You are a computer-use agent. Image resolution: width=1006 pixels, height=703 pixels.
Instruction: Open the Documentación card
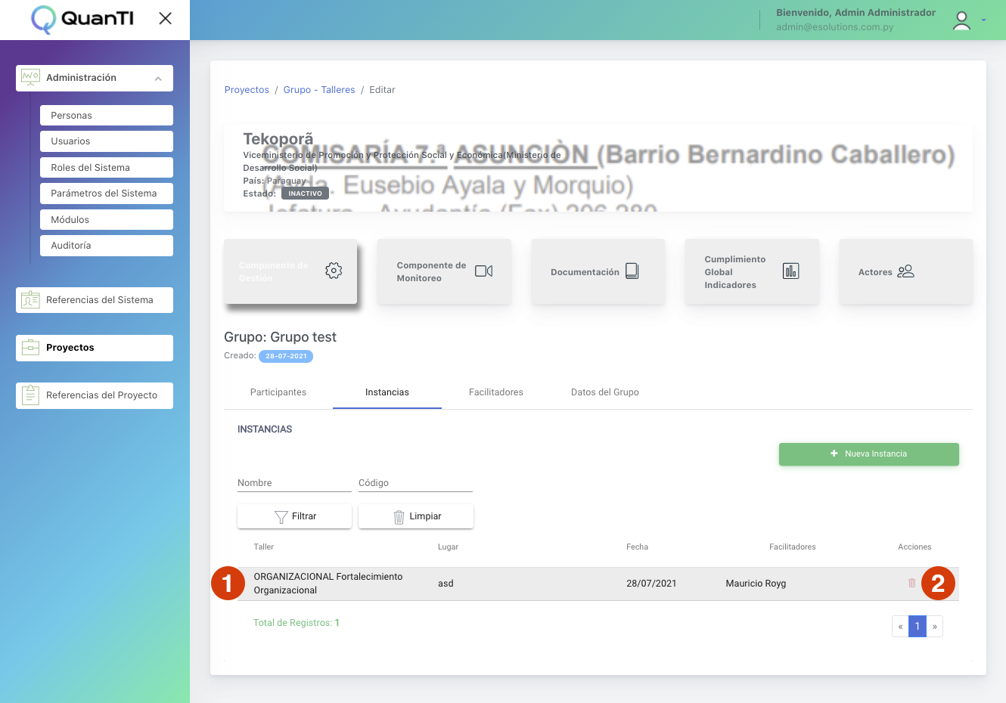tap(598, 271)
